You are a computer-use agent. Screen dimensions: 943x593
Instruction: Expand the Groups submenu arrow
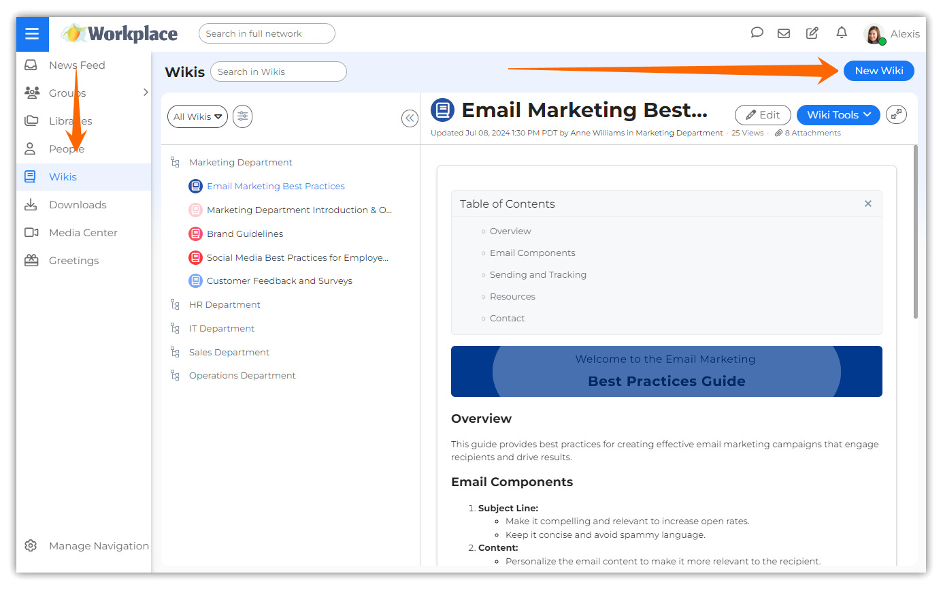(145, 93)
